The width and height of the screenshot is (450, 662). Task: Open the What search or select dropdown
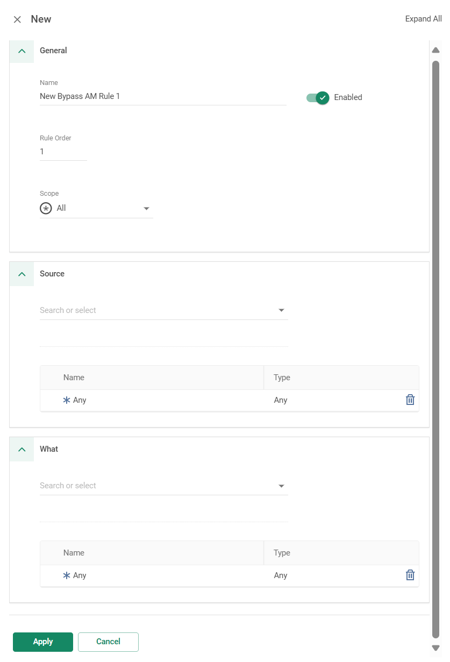click(164, 486)
